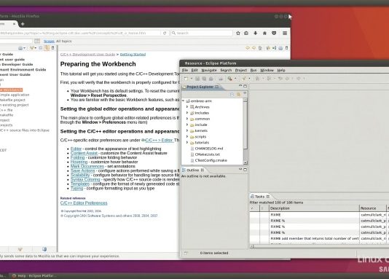Follow the C/C++ Editor Preferences link
This screenshot has width=389, height=279.
point(84,203)
